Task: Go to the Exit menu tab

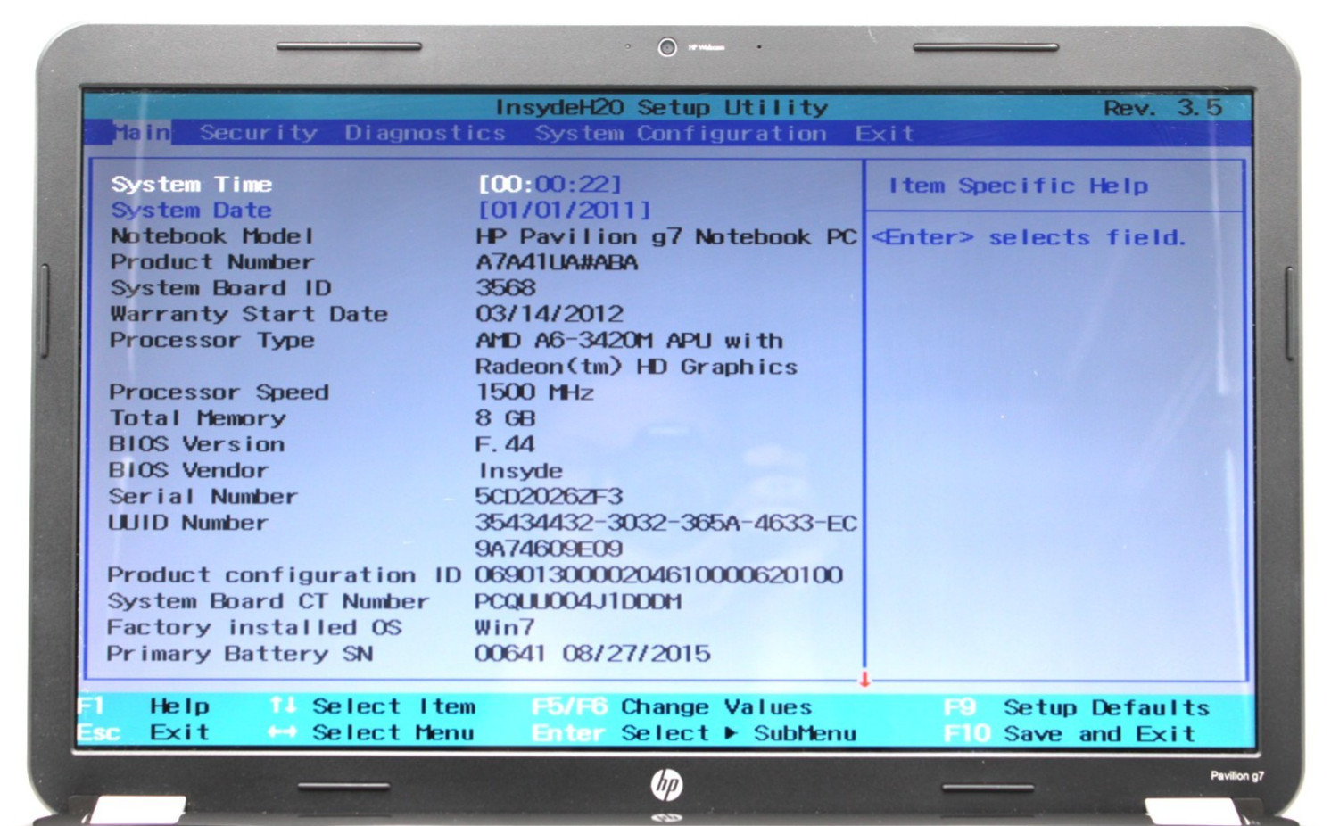Action: 884,134
